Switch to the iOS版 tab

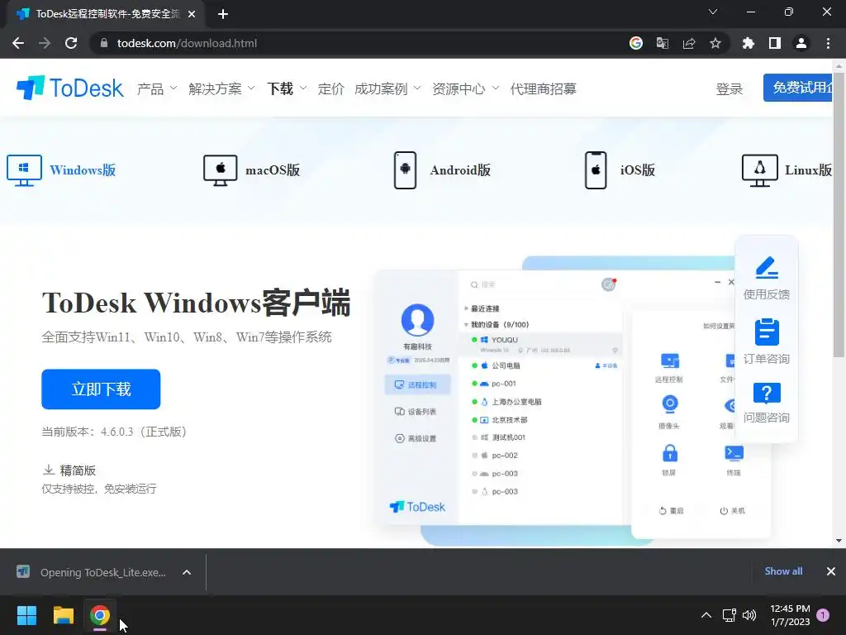tap(620, 170)
